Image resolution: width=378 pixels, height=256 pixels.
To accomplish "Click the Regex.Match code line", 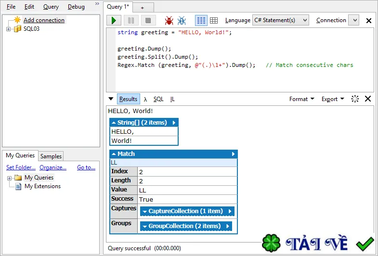I will click(186, 65).
